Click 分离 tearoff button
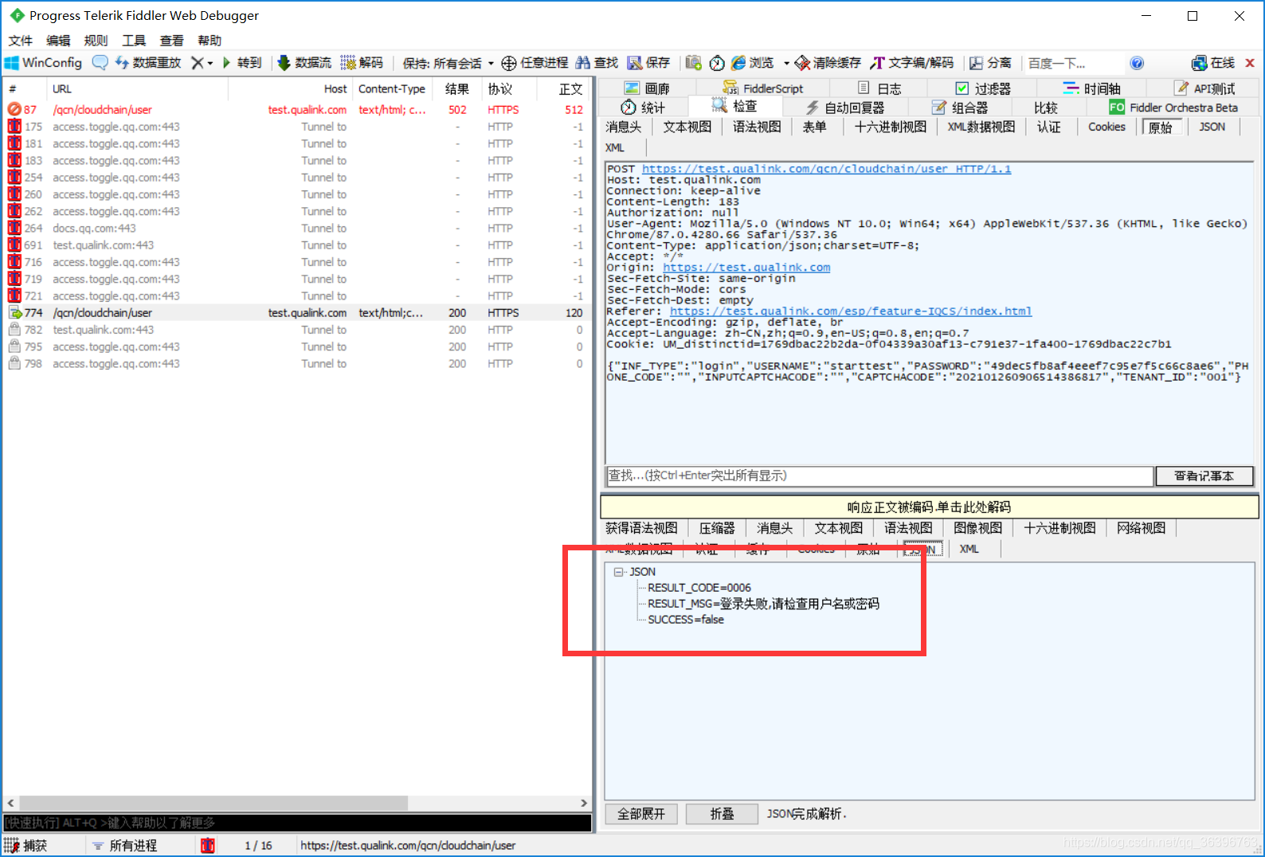 tap(990, 63)
